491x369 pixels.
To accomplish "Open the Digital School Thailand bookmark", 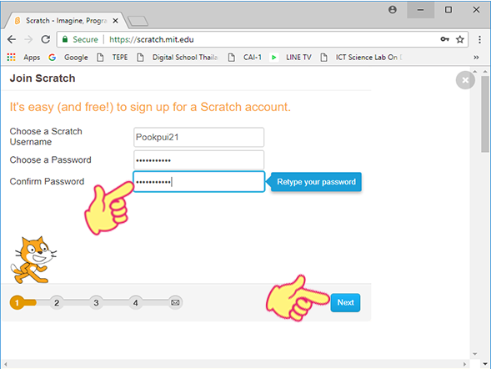I will point(177,57).
